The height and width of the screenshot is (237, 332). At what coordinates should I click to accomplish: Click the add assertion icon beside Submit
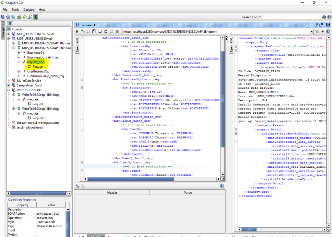pos(83,31)
